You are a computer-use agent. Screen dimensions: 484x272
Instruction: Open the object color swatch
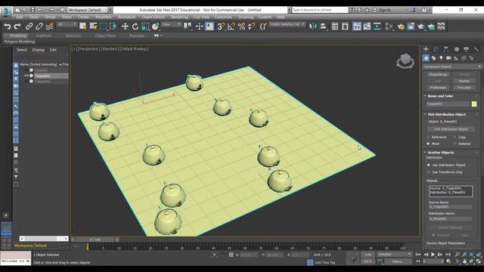tap(474, 104)
